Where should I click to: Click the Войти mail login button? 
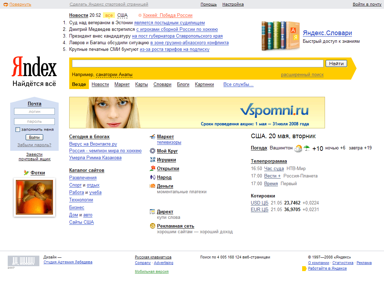34,137
